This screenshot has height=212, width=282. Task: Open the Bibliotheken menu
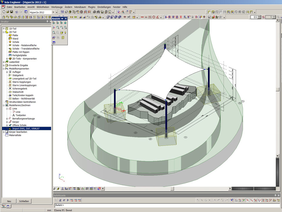(x=43, y=7)
